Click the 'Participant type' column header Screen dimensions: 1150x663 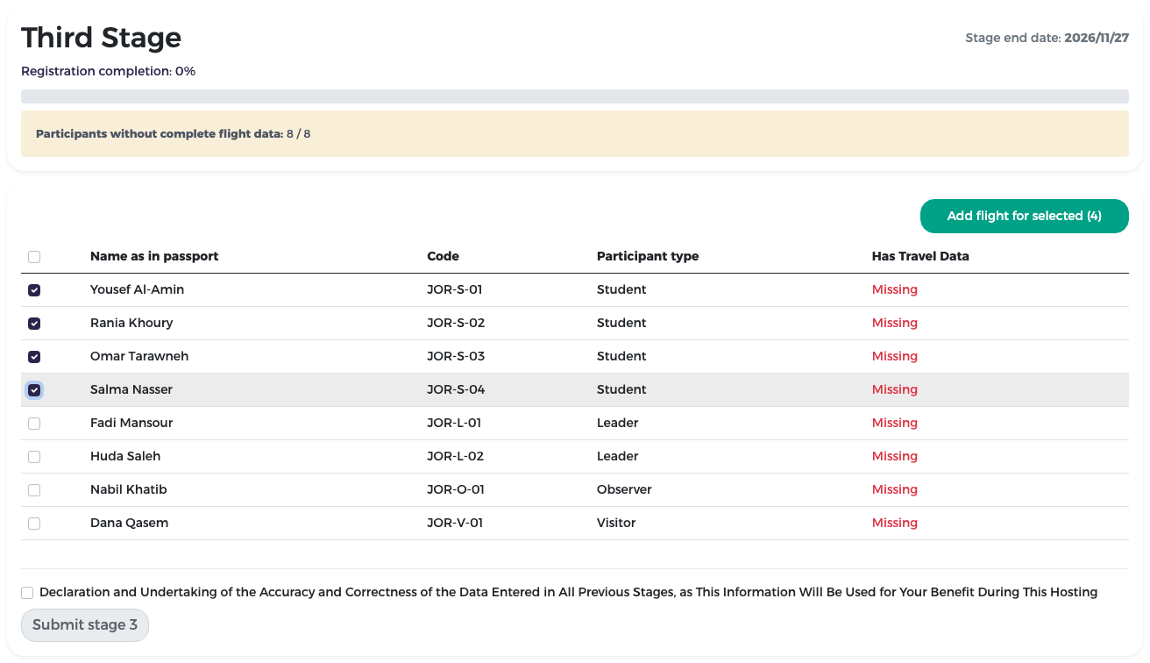[x=648, y=256]
